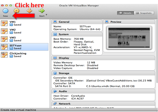Image resolution: width=158 pixels, height=112 pixels.
Task: Click VM3 saved-state icon
Action: click(11, 40)
